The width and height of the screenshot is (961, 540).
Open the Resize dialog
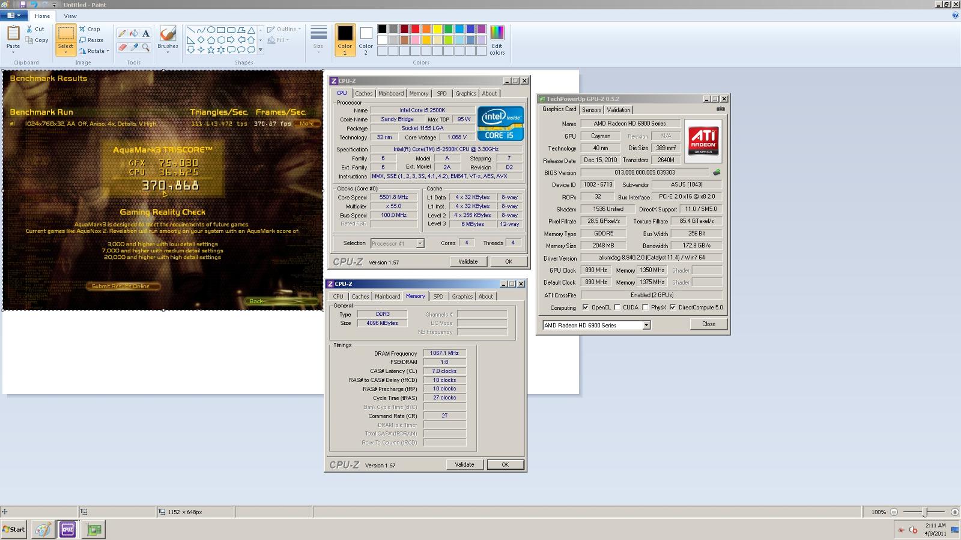pos(91,40)
